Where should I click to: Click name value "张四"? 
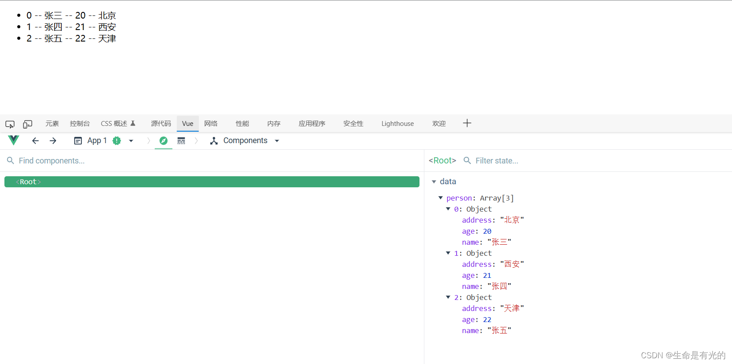tap(499, 286)
